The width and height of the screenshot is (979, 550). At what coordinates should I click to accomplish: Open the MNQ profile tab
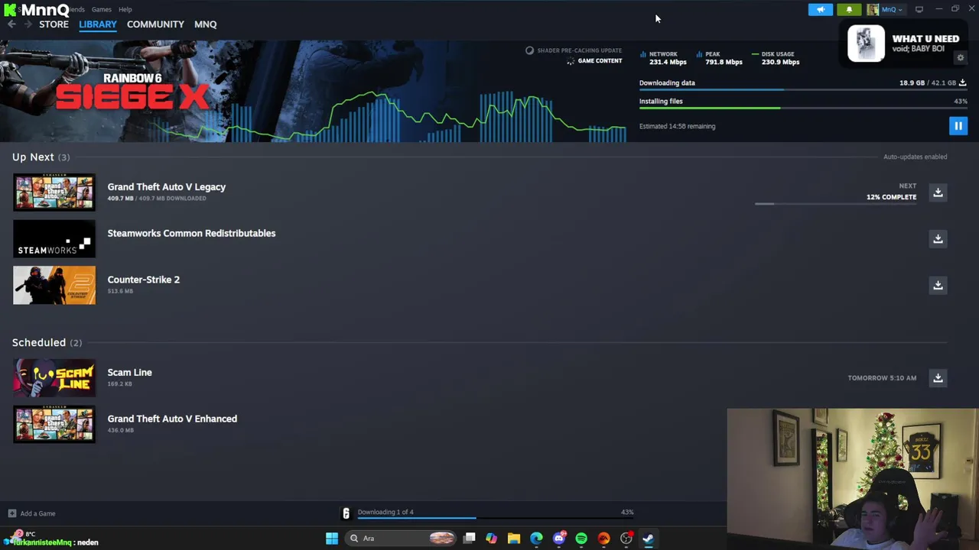[205, 24]
